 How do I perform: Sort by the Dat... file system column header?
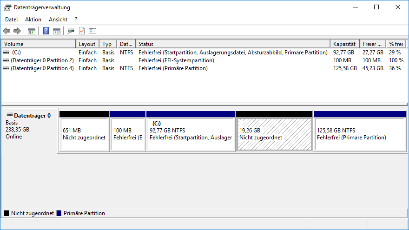[x=126, y=44]
